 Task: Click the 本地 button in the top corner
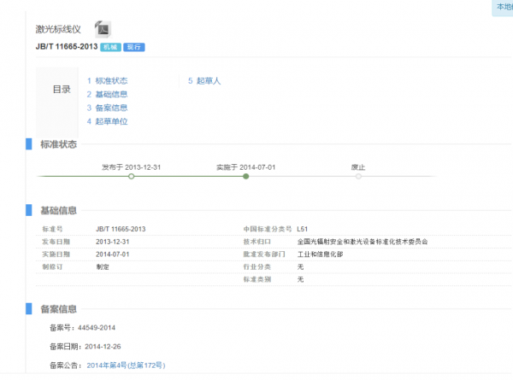coord(503,7)
